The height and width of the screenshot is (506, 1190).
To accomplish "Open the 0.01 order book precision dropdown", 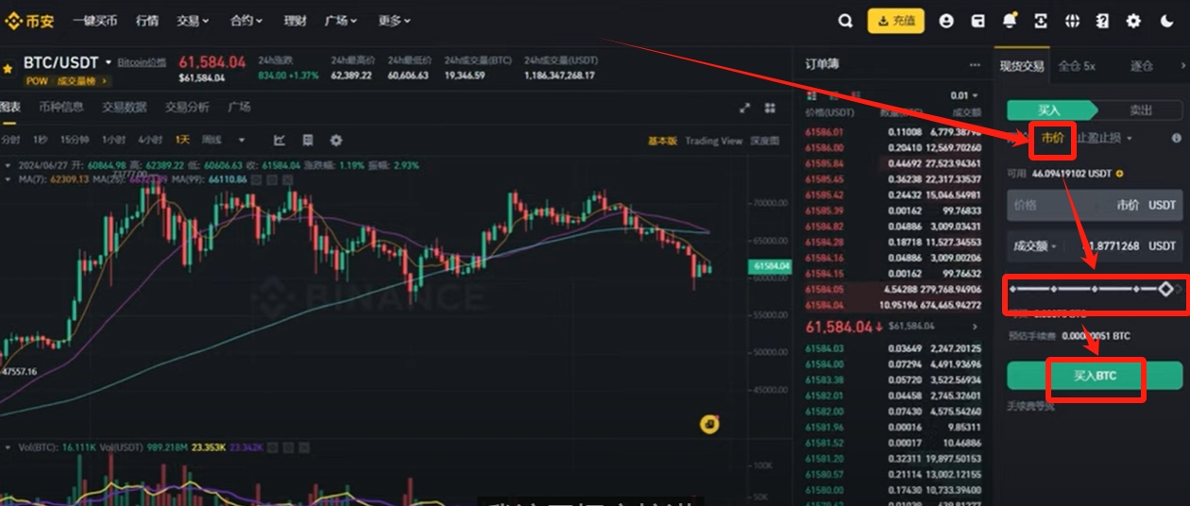I will 964,95.
